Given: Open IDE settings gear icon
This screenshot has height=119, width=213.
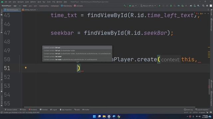Looking at the screenshot, I should pyautogui.click(x=207, y=6).
